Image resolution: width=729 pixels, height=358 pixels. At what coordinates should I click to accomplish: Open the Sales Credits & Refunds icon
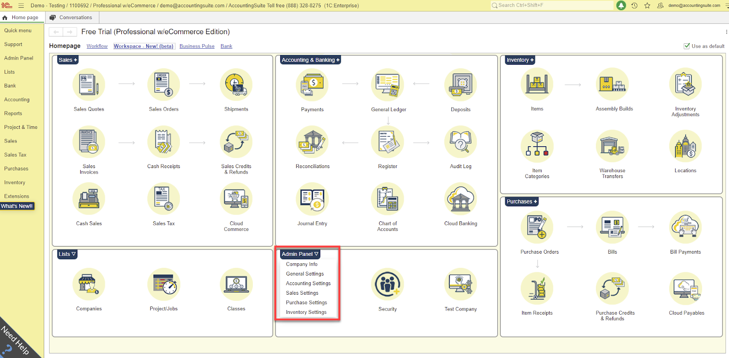point(236,142)
